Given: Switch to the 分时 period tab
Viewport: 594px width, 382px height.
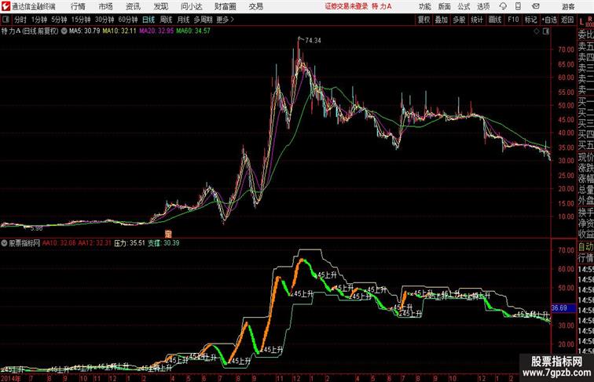Looking at the screenshot, I should [20, 20].
